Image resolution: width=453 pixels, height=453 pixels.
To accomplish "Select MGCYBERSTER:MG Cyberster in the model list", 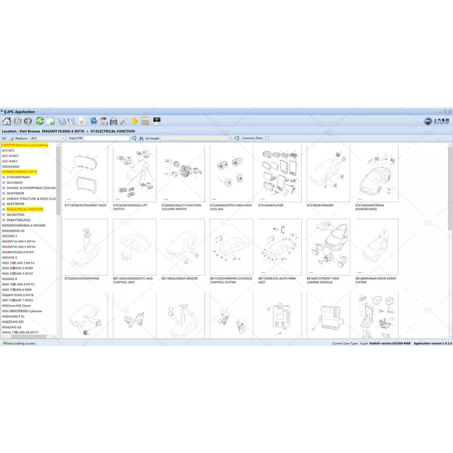I will (x=22, y=311).
